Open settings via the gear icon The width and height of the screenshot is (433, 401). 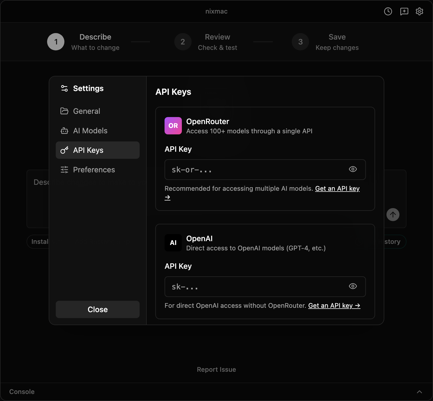[x=419, y=11]
